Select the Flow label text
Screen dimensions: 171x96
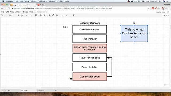pos(65,27)
